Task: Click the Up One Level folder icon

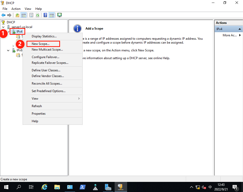Action: (x=17, y=15)
